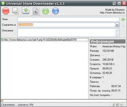This screenshot has width=127, height=107.
Task: Click the Информация panel header
Action: pyautogui.click(x=108, y=41)
